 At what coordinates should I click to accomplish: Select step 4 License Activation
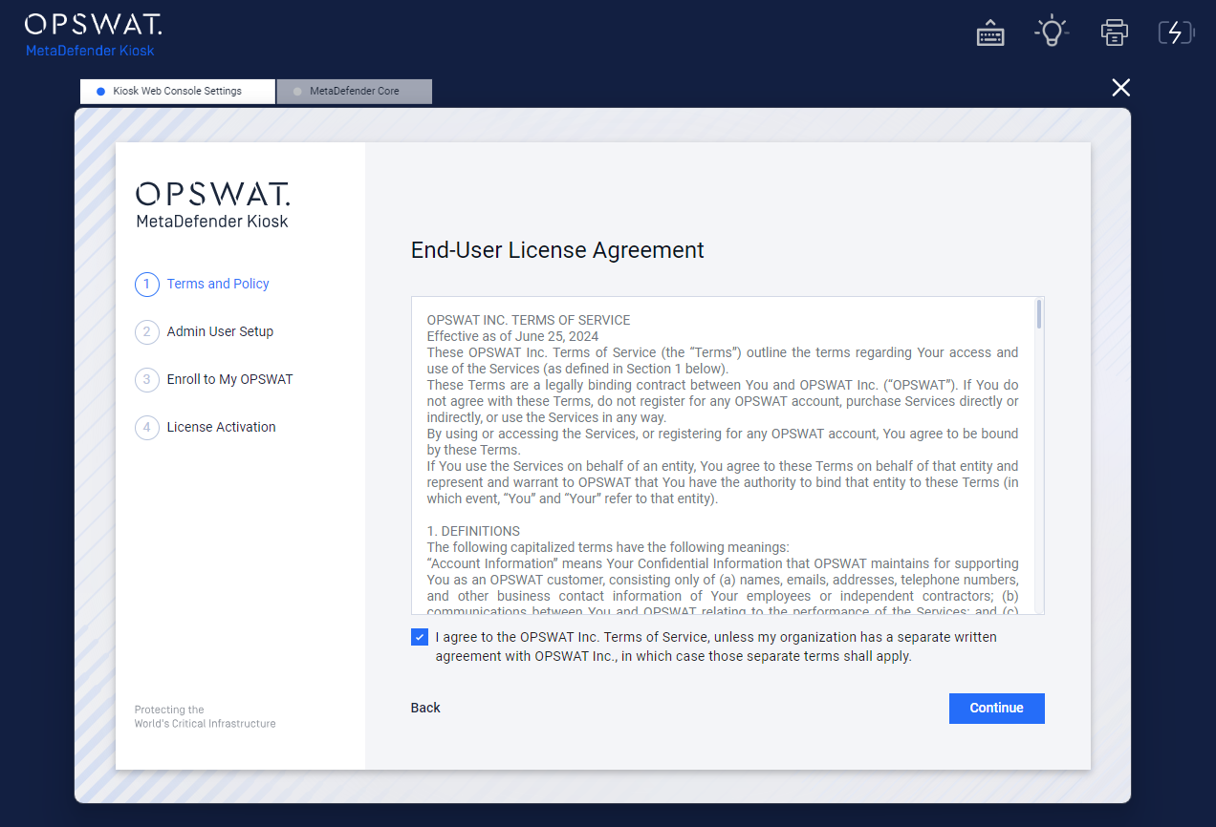tap(206, 427)
